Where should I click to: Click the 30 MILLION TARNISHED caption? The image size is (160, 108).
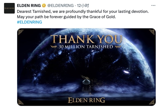pyautogui.click(x=86, y=47)
